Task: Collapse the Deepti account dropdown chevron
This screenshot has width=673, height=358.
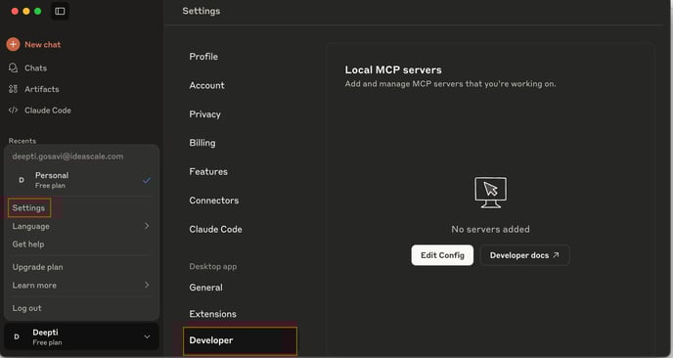Action: pos(147,336)
